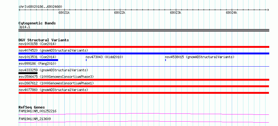Click the small nsv4538015 variant marker
Image resolution: width=278 pixels, height=126 pixels.
(x=166, y=60)
